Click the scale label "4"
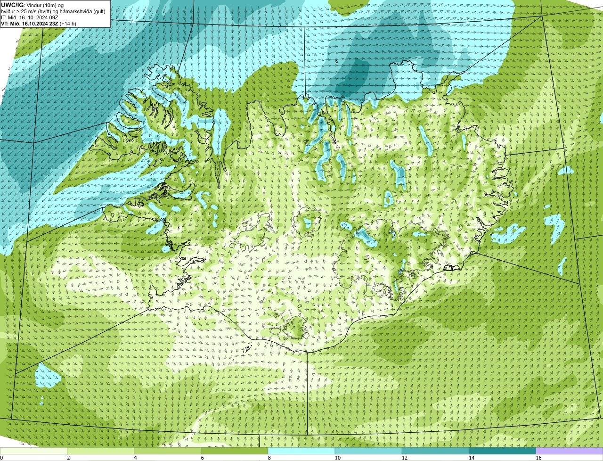This screenshot has width=603, height=461. coord(136,458)
